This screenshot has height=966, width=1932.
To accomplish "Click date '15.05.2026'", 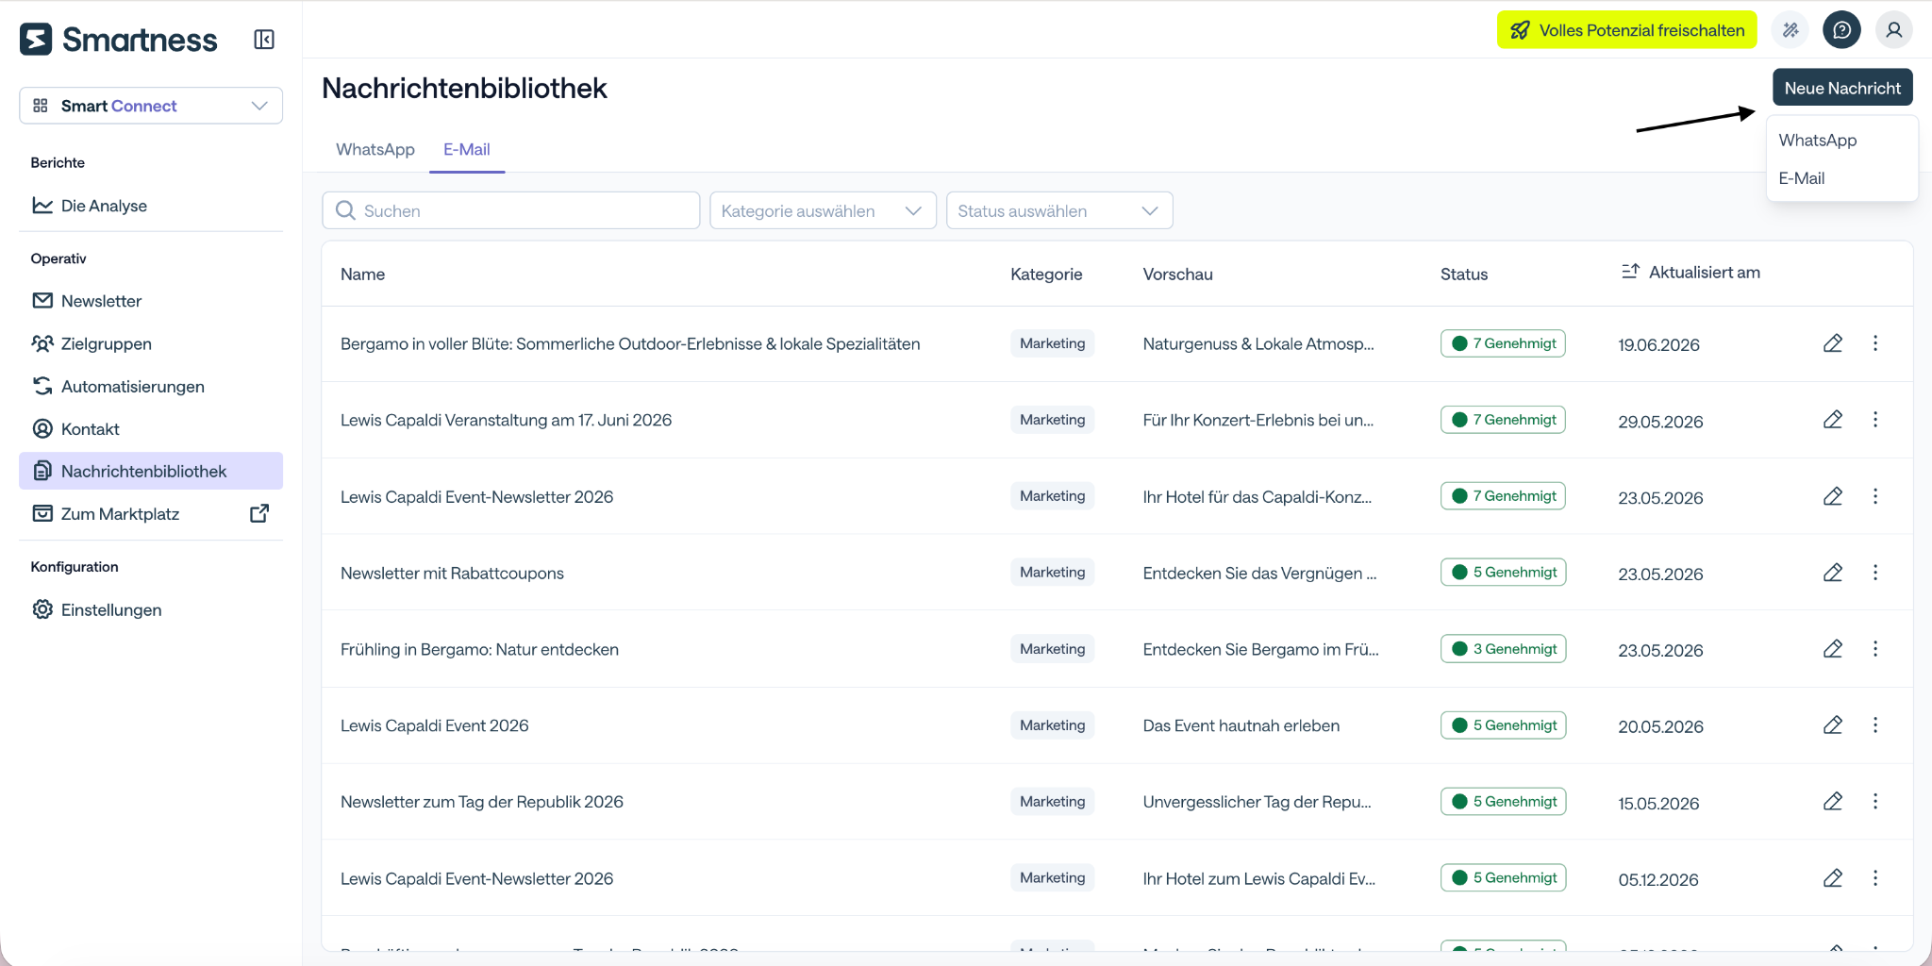I will point(1658,804).
